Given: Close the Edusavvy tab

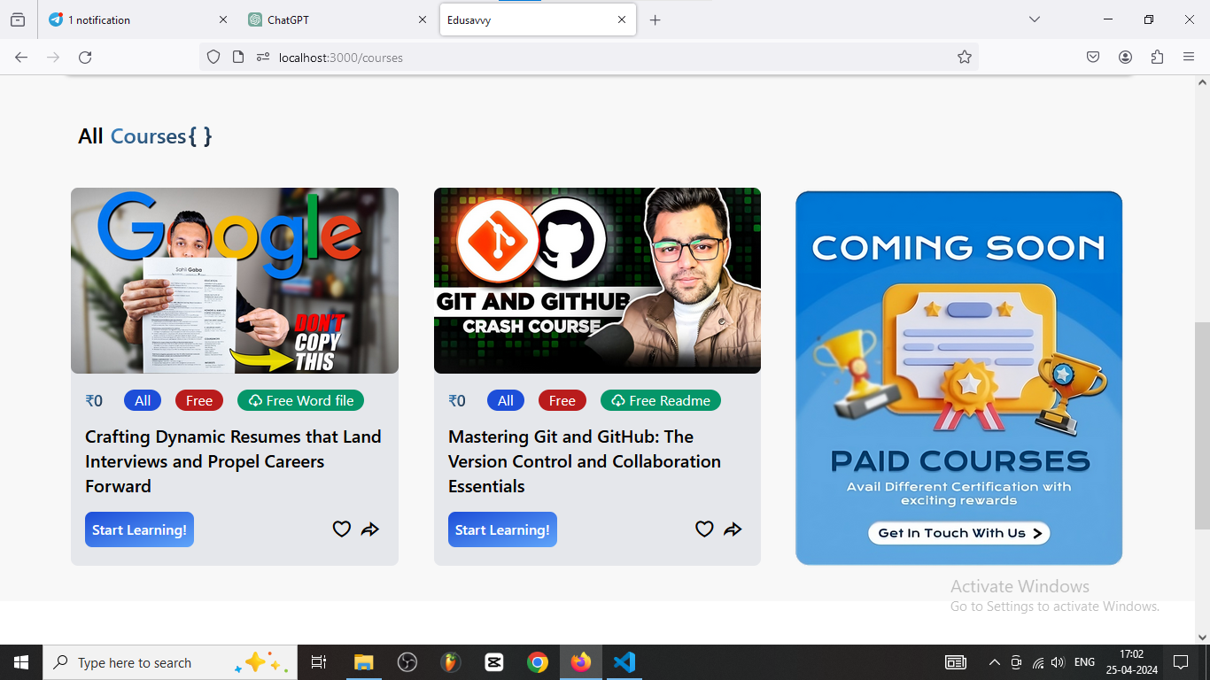Looking at the screenshot, I should [x=622, y=19].
